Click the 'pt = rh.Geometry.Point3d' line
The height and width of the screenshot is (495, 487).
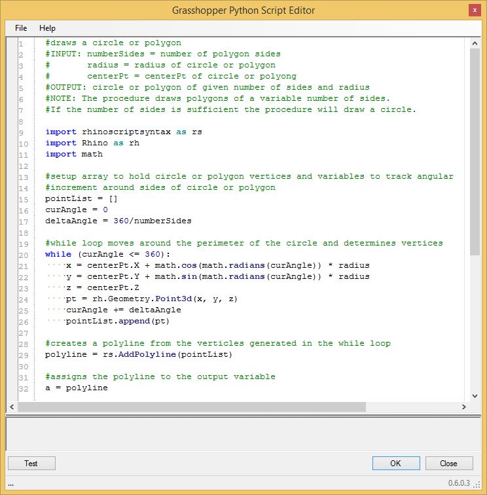point(151,299)
